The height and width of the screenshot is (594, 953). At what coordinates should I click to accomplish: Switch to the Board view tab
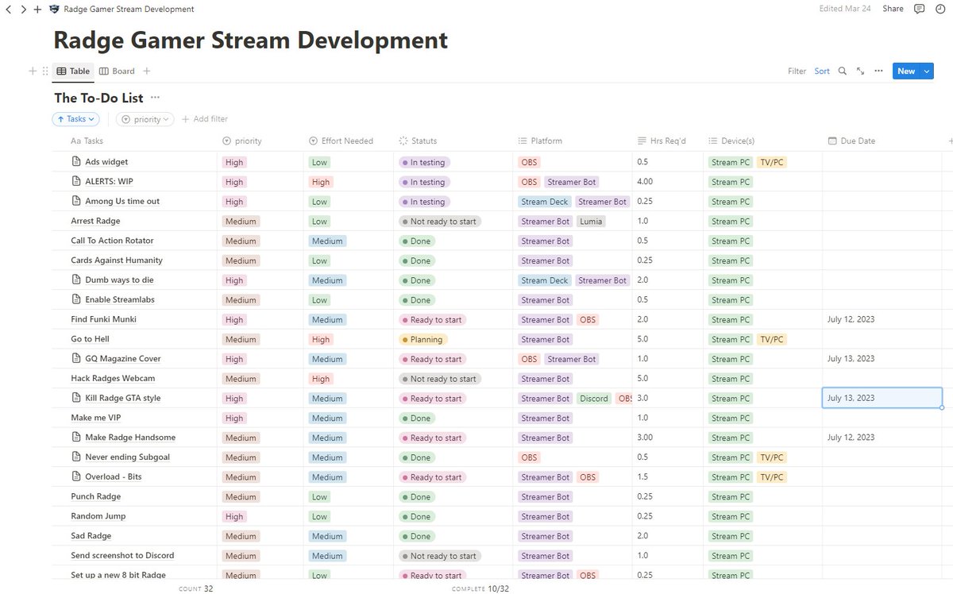pos(117,71)
